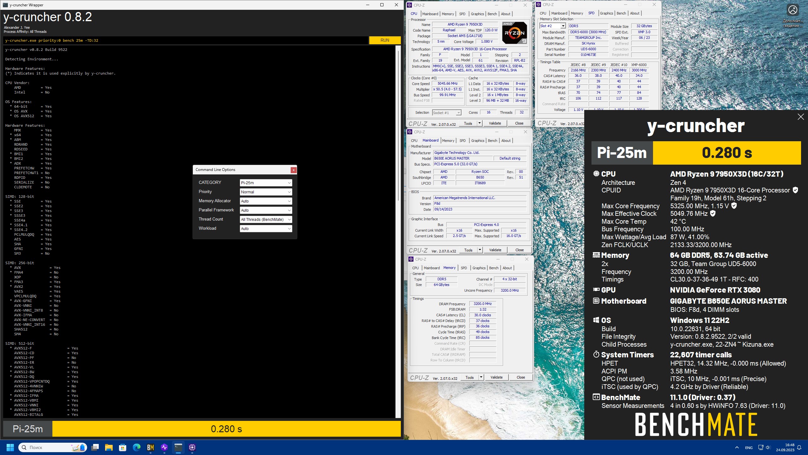Close the BenchMate result overlay
Image resolution: width=808 pixels, height=455 pixels.
point(801,117)
